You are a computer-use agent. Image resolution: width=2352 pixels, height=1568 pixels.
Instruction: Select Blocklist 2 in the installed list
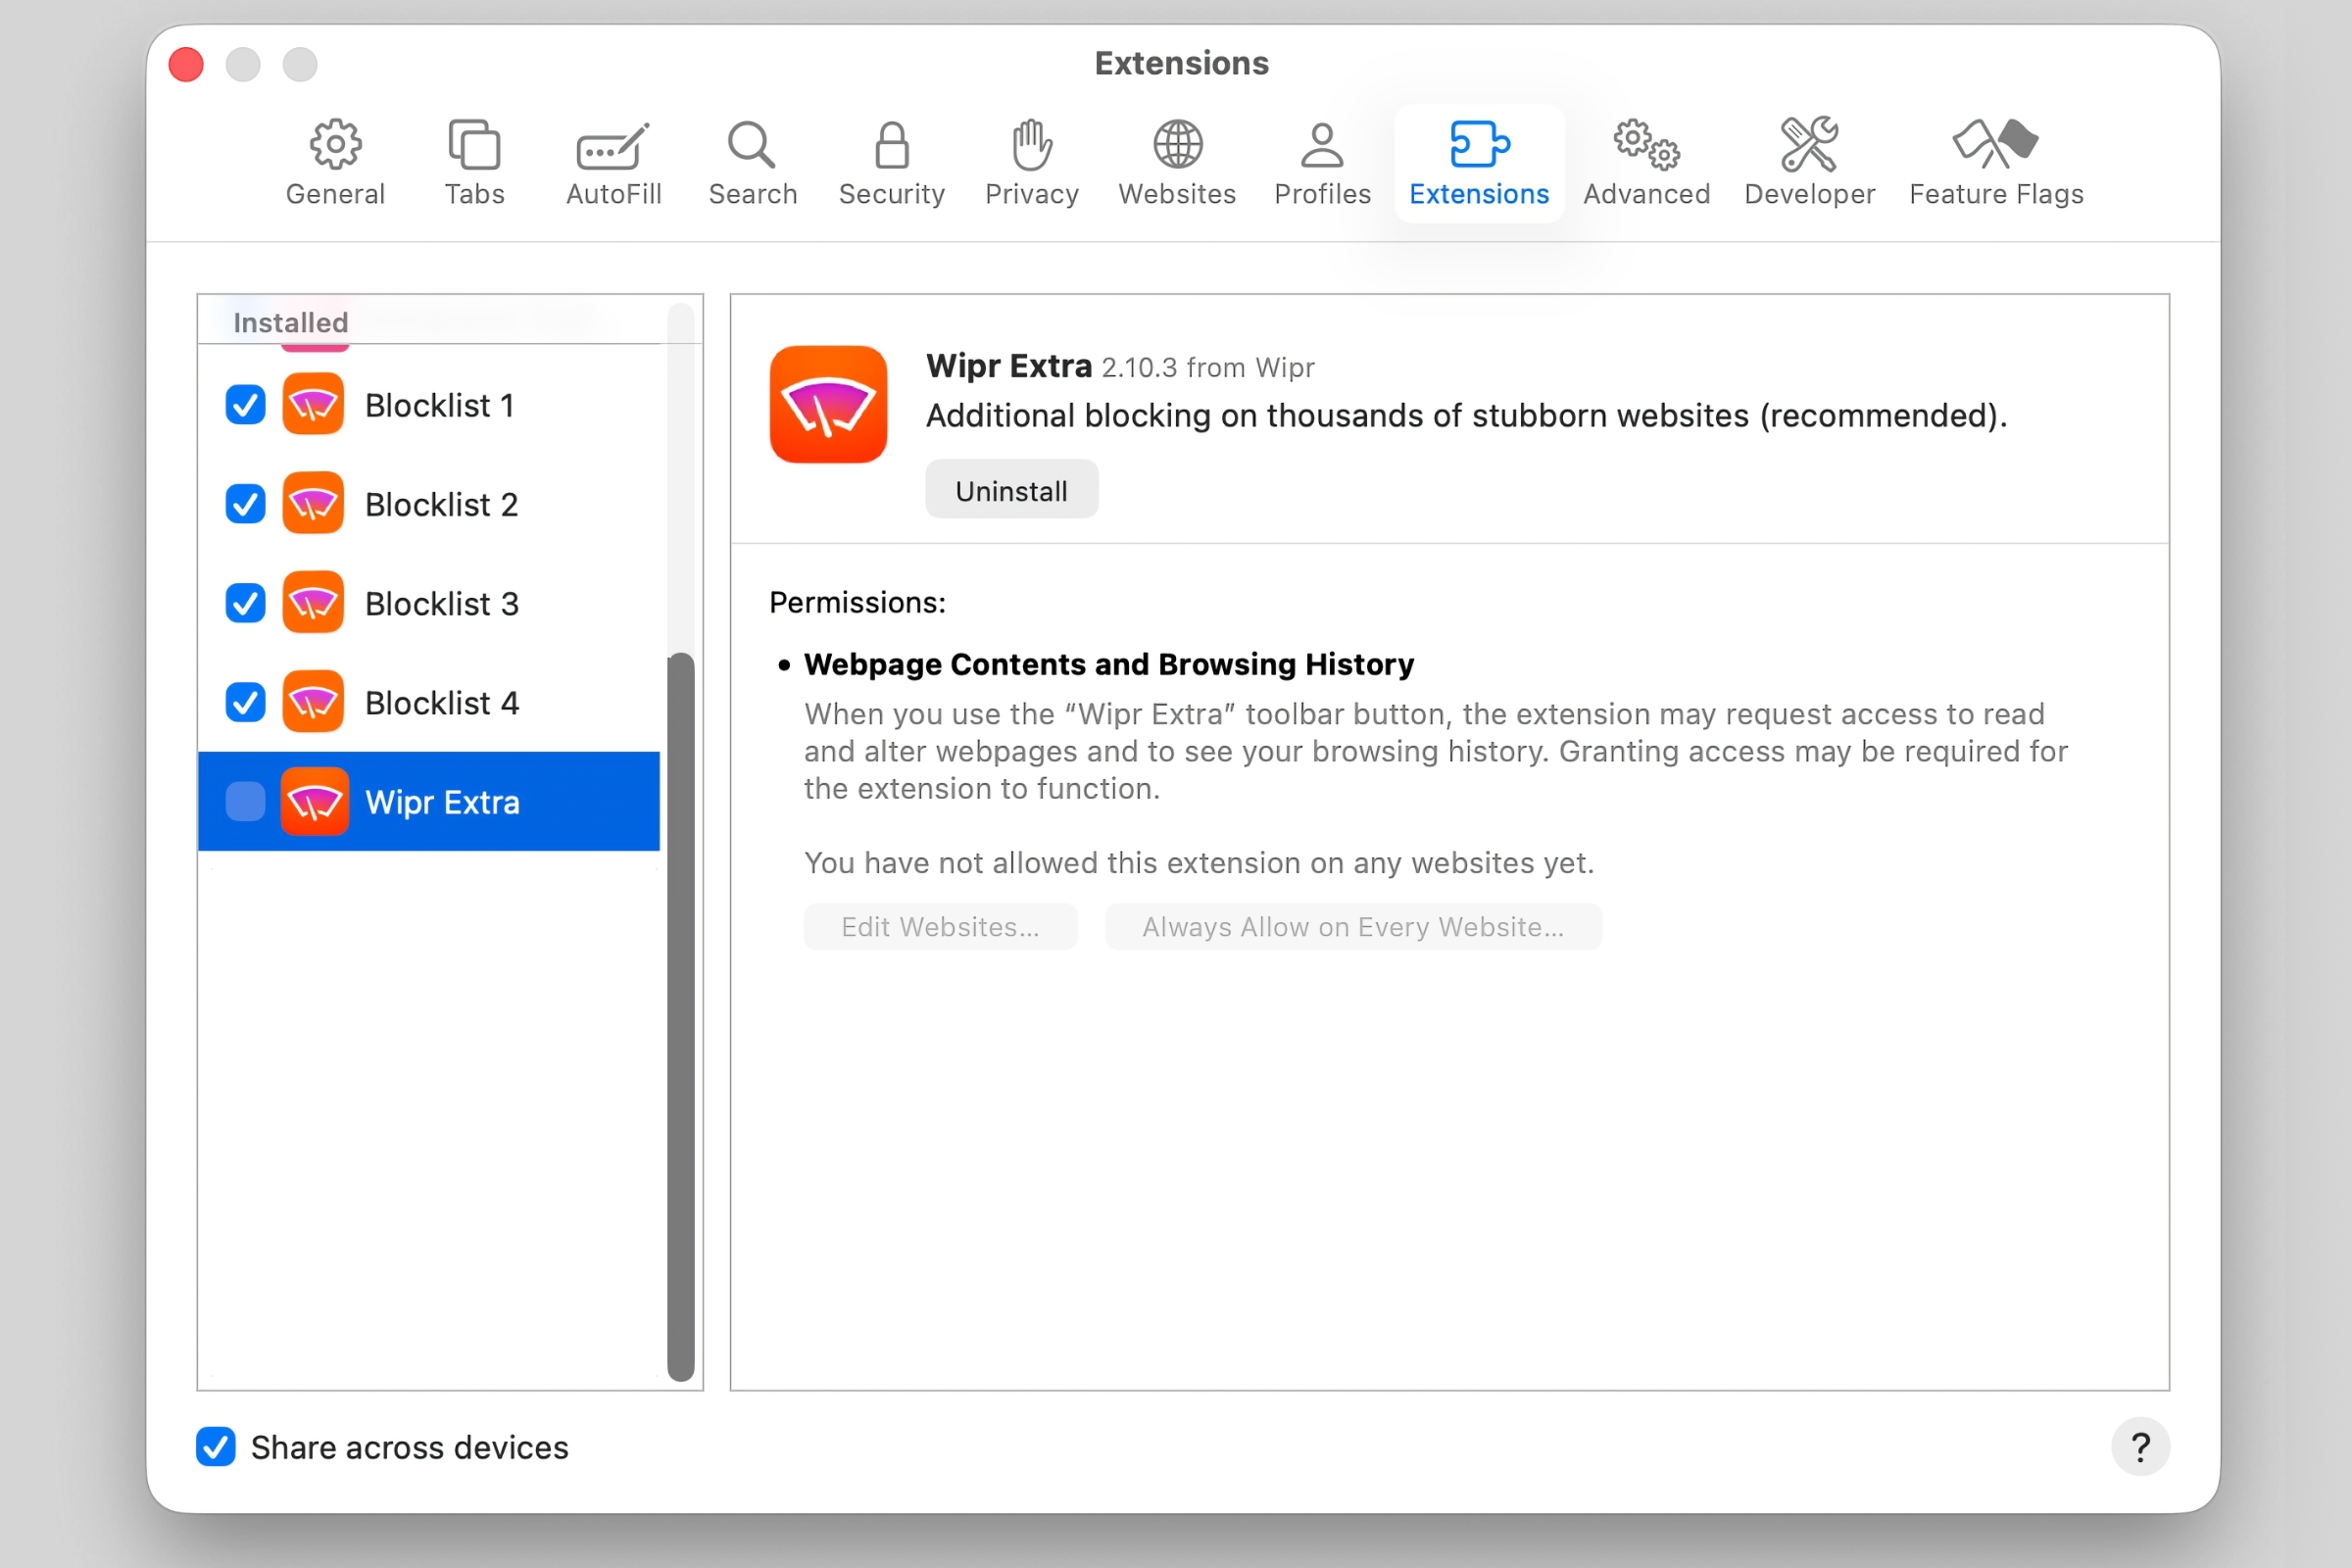tap(441, 504)
